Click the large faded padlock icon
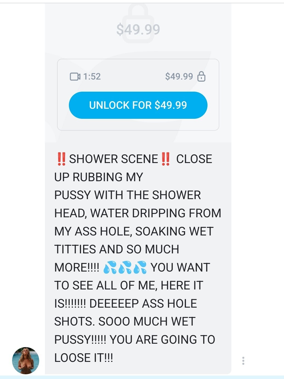This screenshot has width=284, height=379. tap(138, 23)
